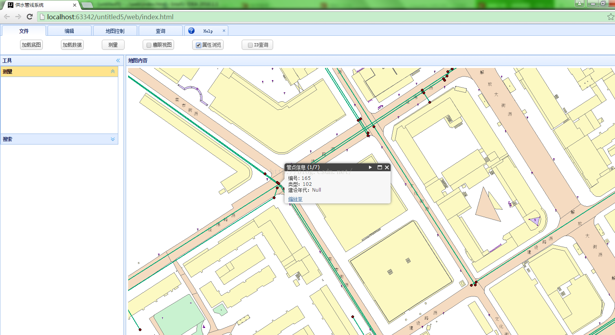
Task: Reload the page with browser refresh icon
Action: click(29, 16)
